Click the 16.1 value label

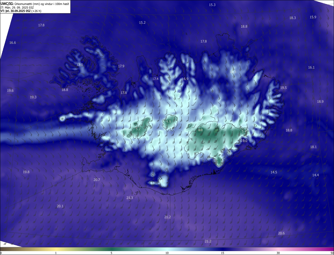click(x=311, y=68)
